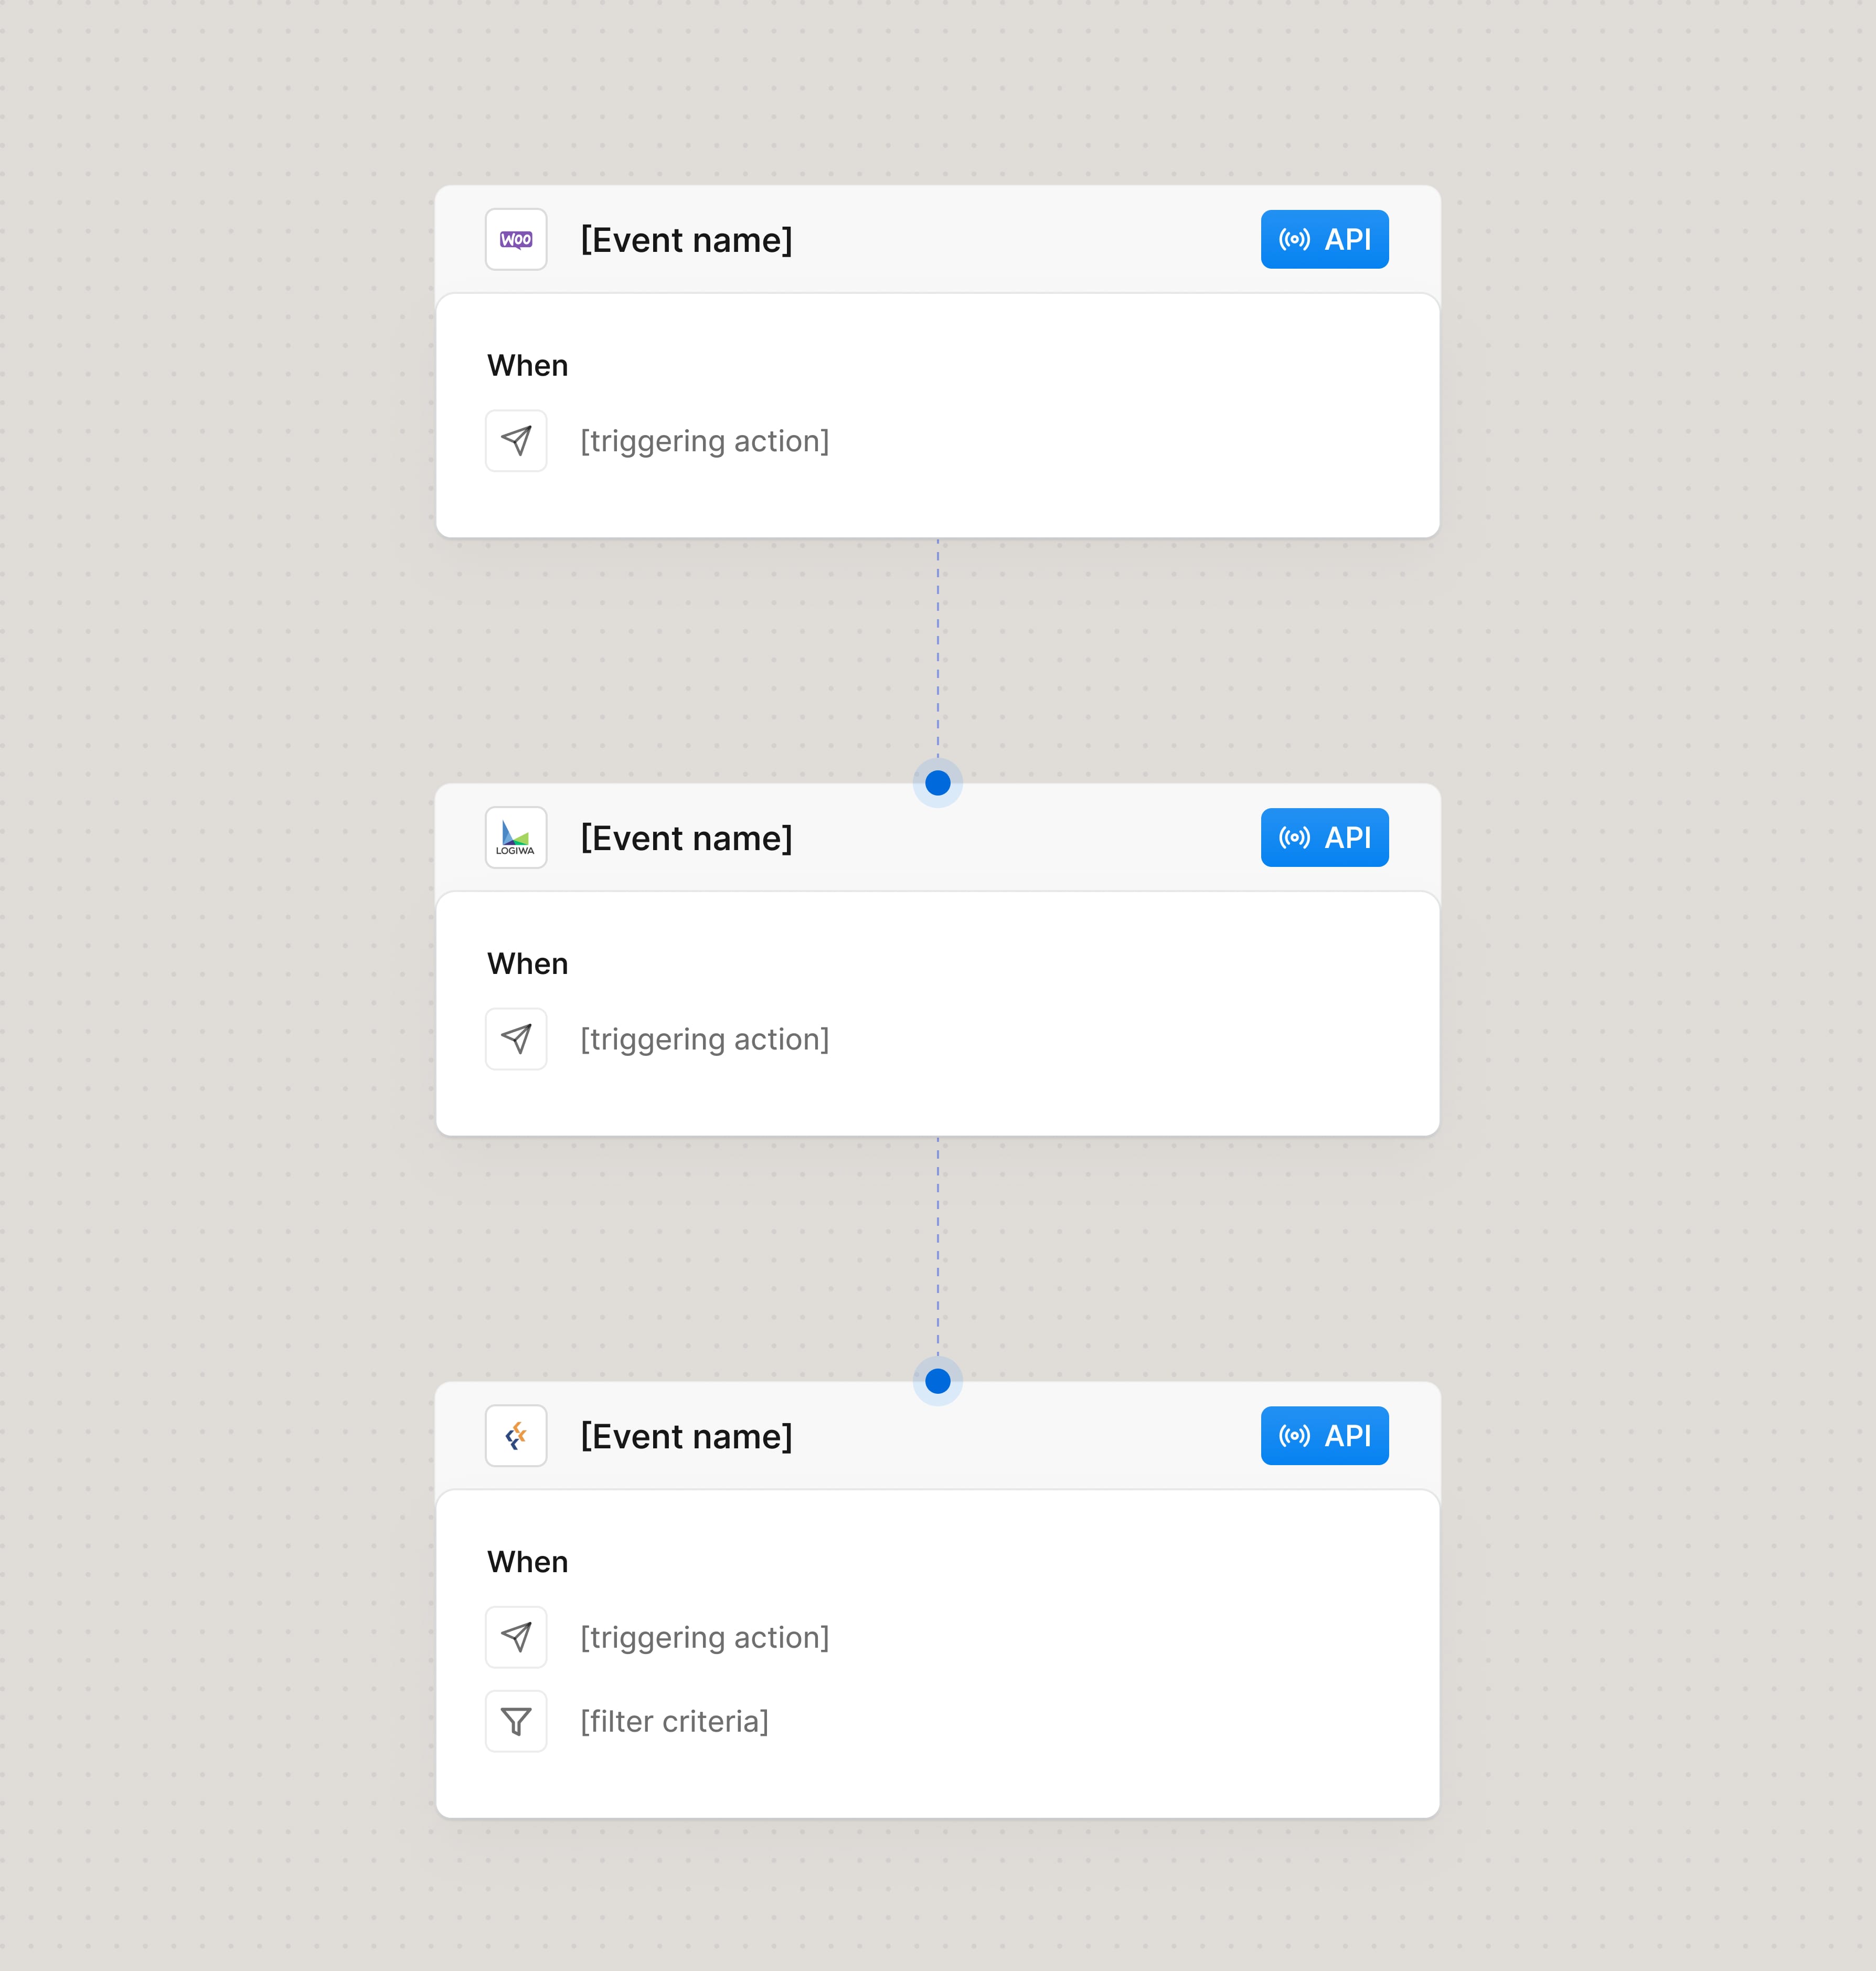Expand the first card's [Event name] header

point(687,239)
